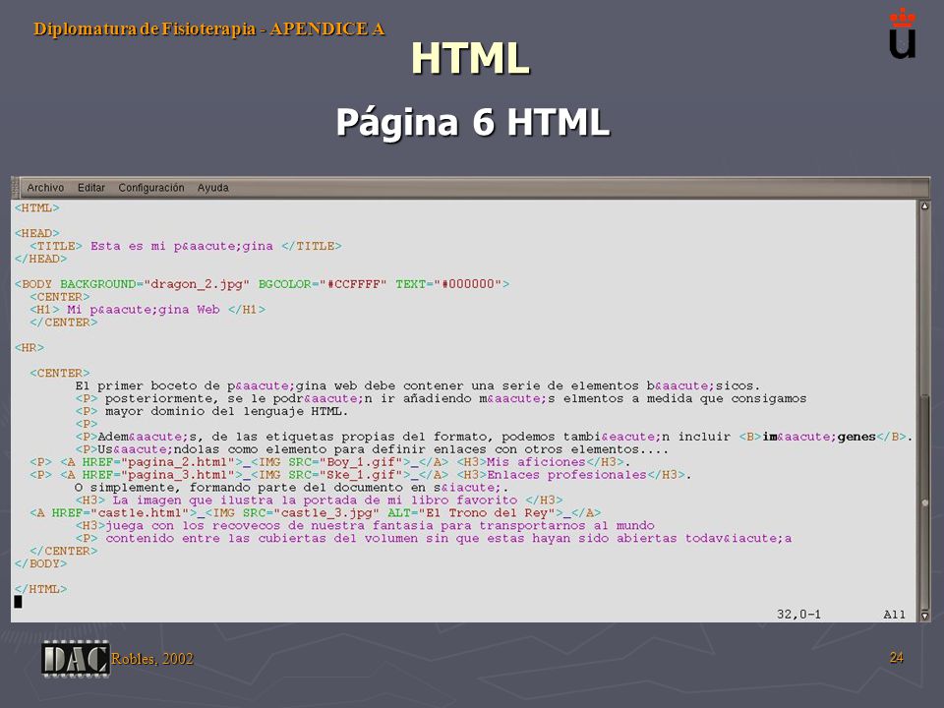Click the menu bar grip handle

pos(15,188)
